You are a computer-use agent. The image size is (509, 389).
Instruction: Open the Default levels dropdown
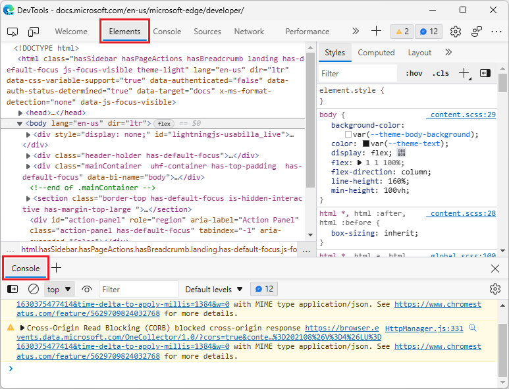tap(214, 289)
